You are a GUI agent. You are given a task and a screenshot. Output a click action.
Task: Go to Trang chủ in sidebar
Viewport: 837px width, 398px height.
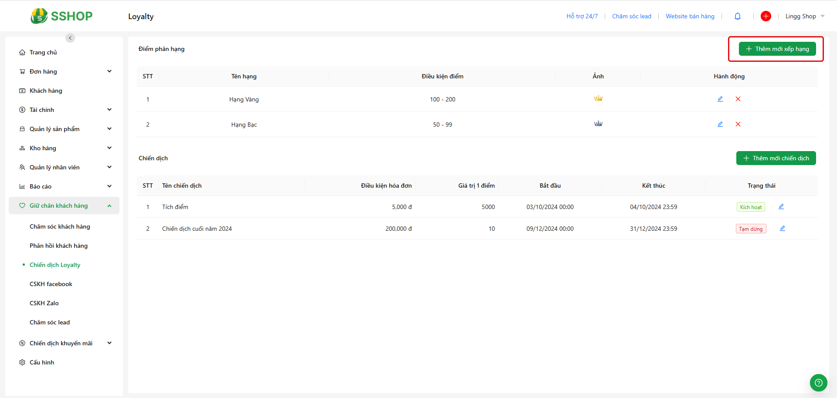click(43, 52)
